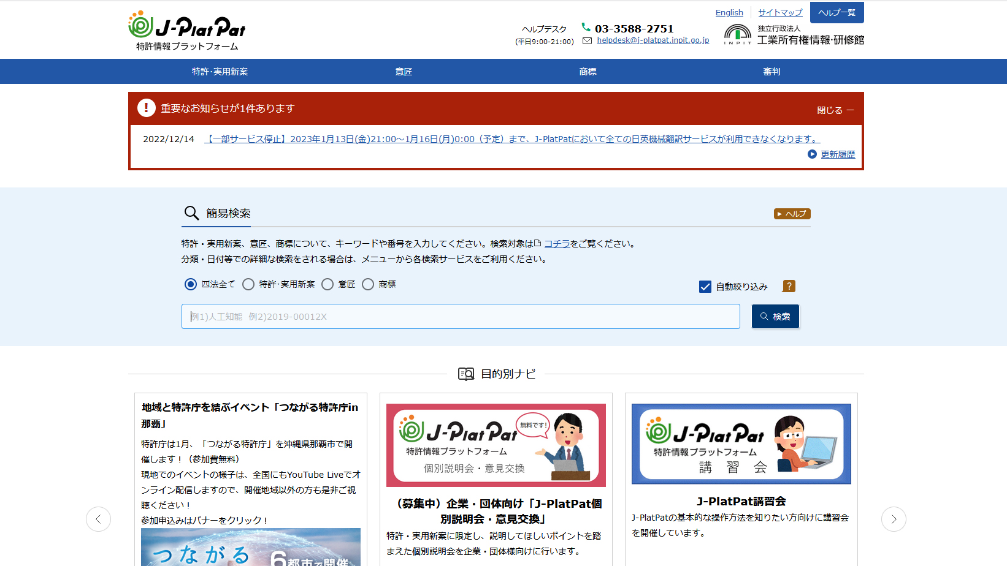Screen dimensions: 1007x566
Task: Open the 意匠 navigation menu
Action: [x=404, y=72]
